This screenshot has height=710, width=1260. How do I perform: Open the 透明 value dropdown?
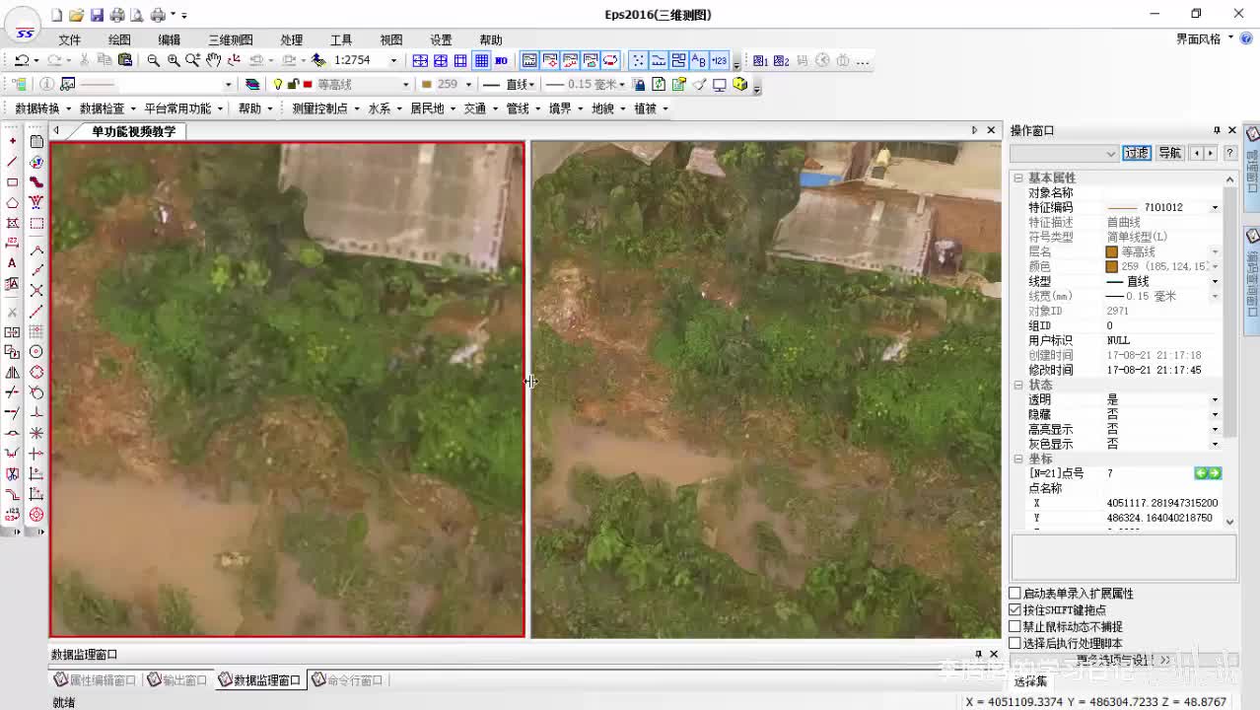click(1215, 400)
